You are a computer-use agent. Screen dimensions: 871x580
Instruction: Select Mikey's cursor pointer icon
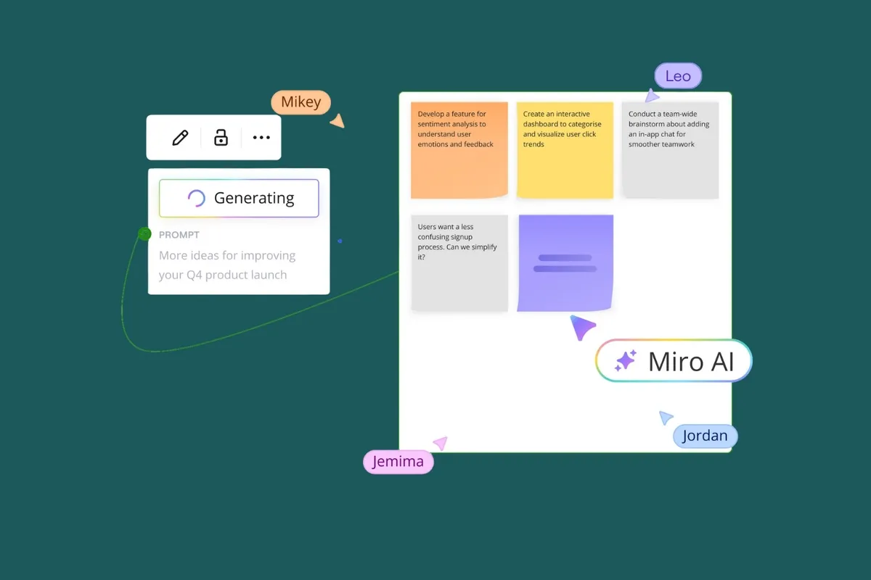(337, 120)
